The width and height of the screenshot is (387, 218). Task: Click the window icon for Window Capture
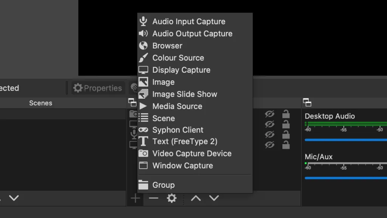tap(143, 165)
